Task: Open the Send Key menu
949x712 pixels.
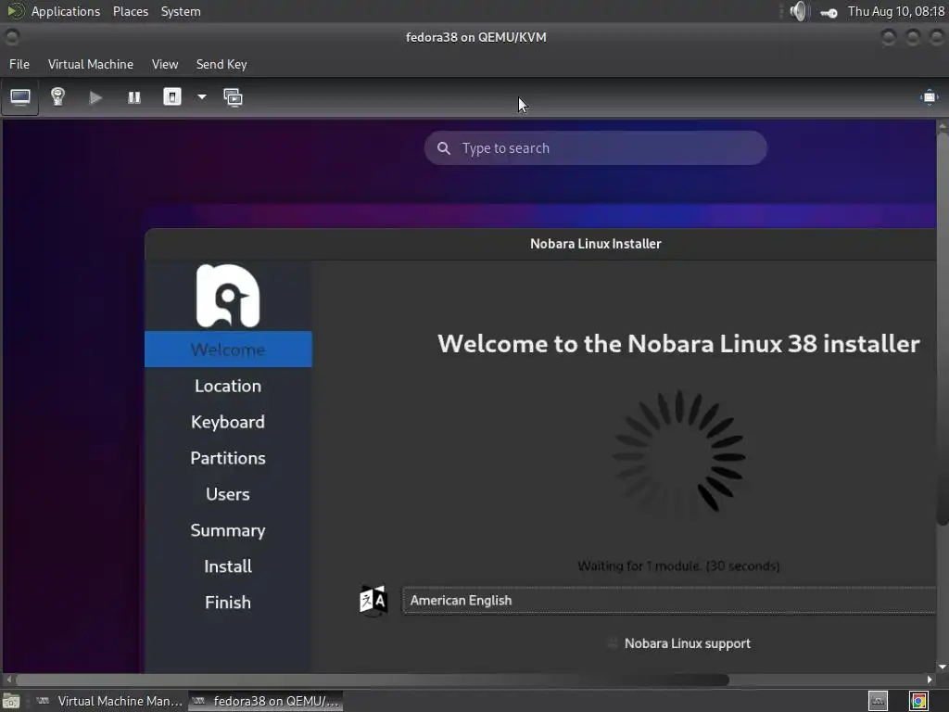Action: [x=221, y=64]
